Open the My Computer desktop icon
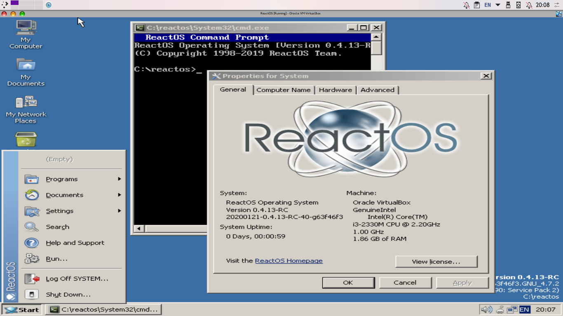The width and height of the screenshot is (563, 316). click(26, 34)
